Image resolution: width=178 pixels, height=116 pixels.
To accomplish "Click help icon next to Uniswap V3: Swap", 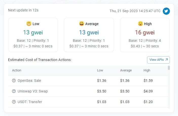I will [14, 91].
